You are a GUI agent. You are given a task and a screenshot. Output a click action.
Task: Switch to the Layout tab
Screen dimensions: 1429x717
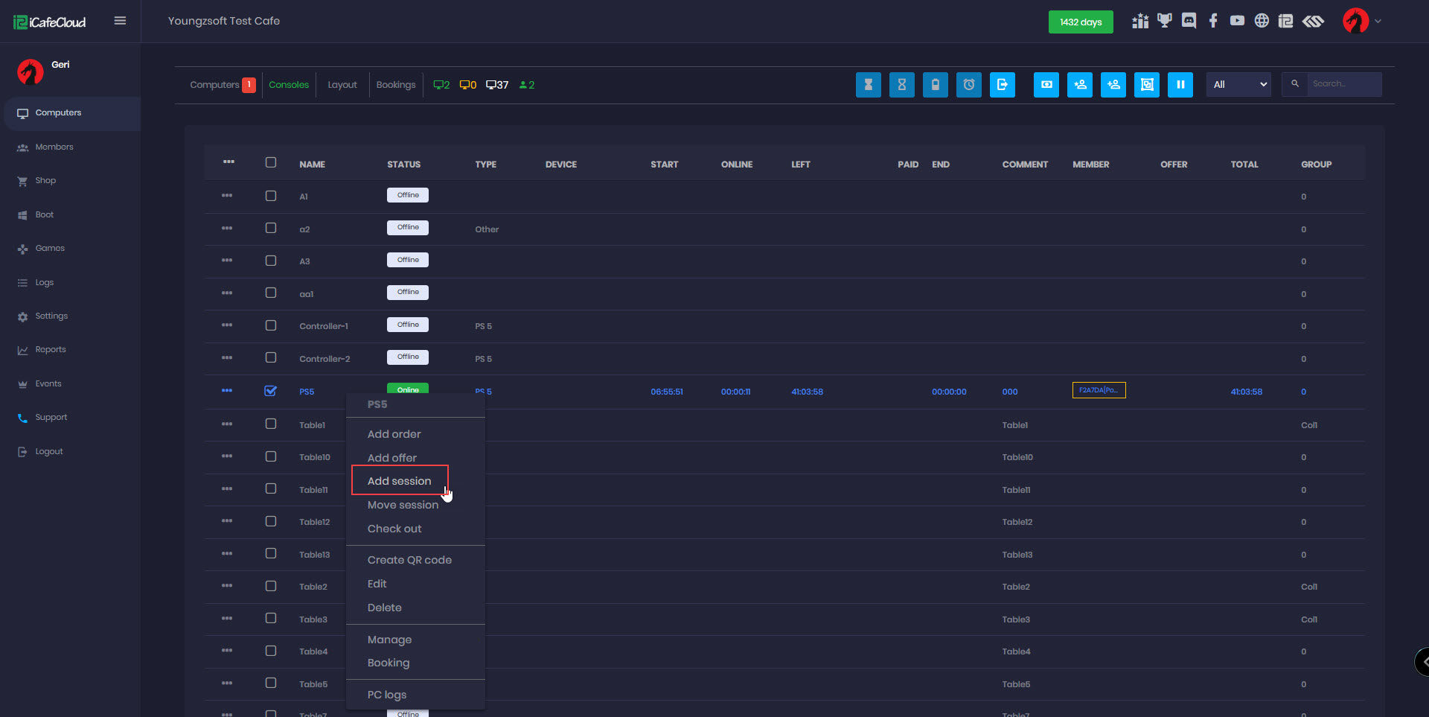coord(342,85)
